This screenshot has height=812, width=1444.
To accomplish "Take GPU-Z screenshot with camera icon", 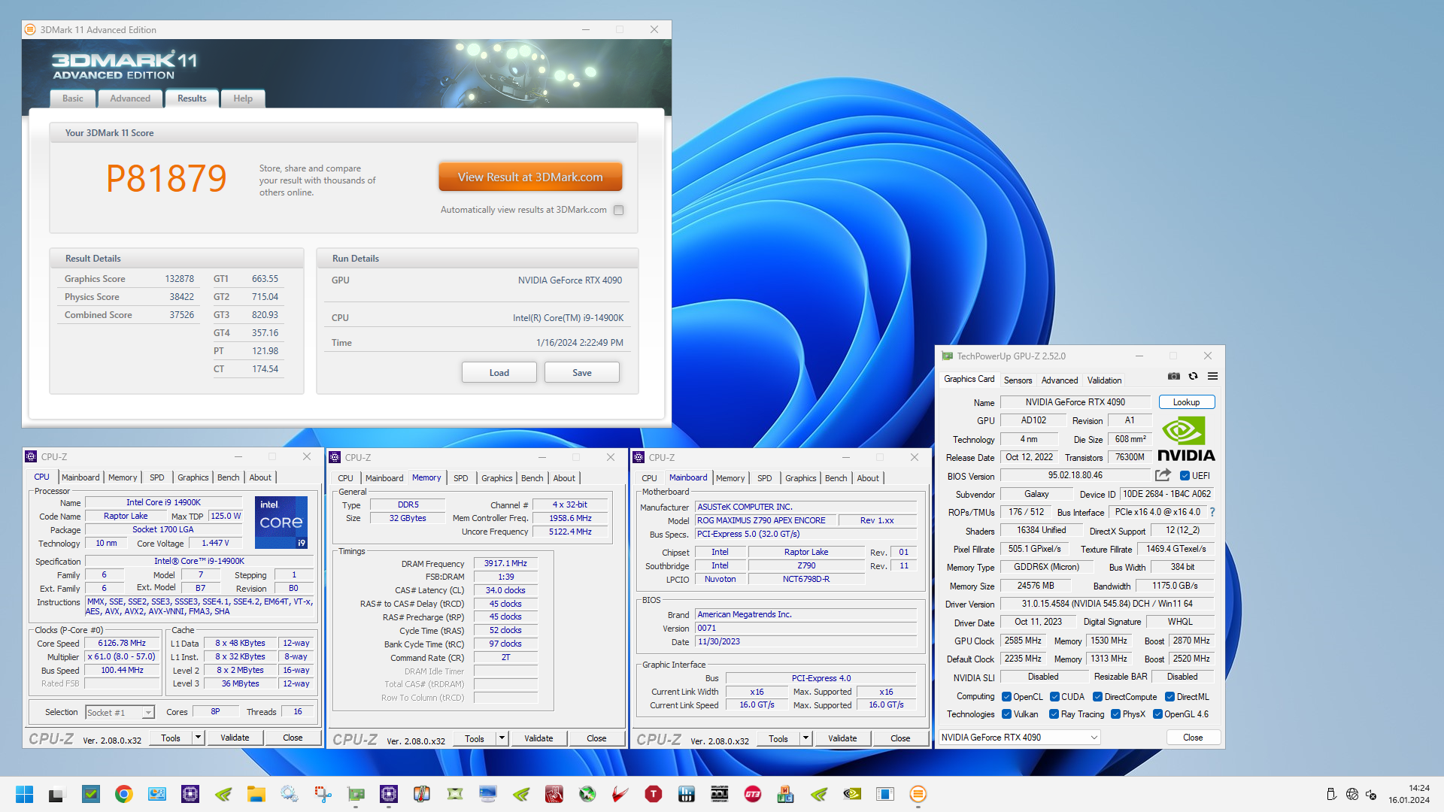I will point(1173,376).
